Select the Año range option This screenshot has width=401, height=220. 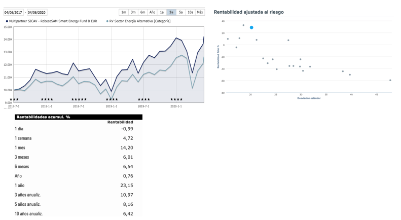point(152,12)
